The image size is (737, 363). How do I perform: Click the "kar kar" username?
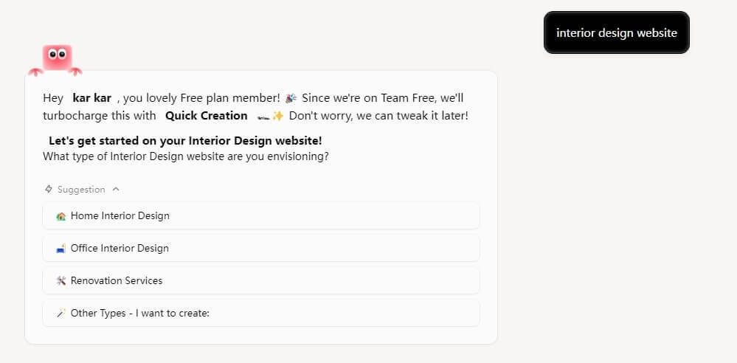point(91,98)
